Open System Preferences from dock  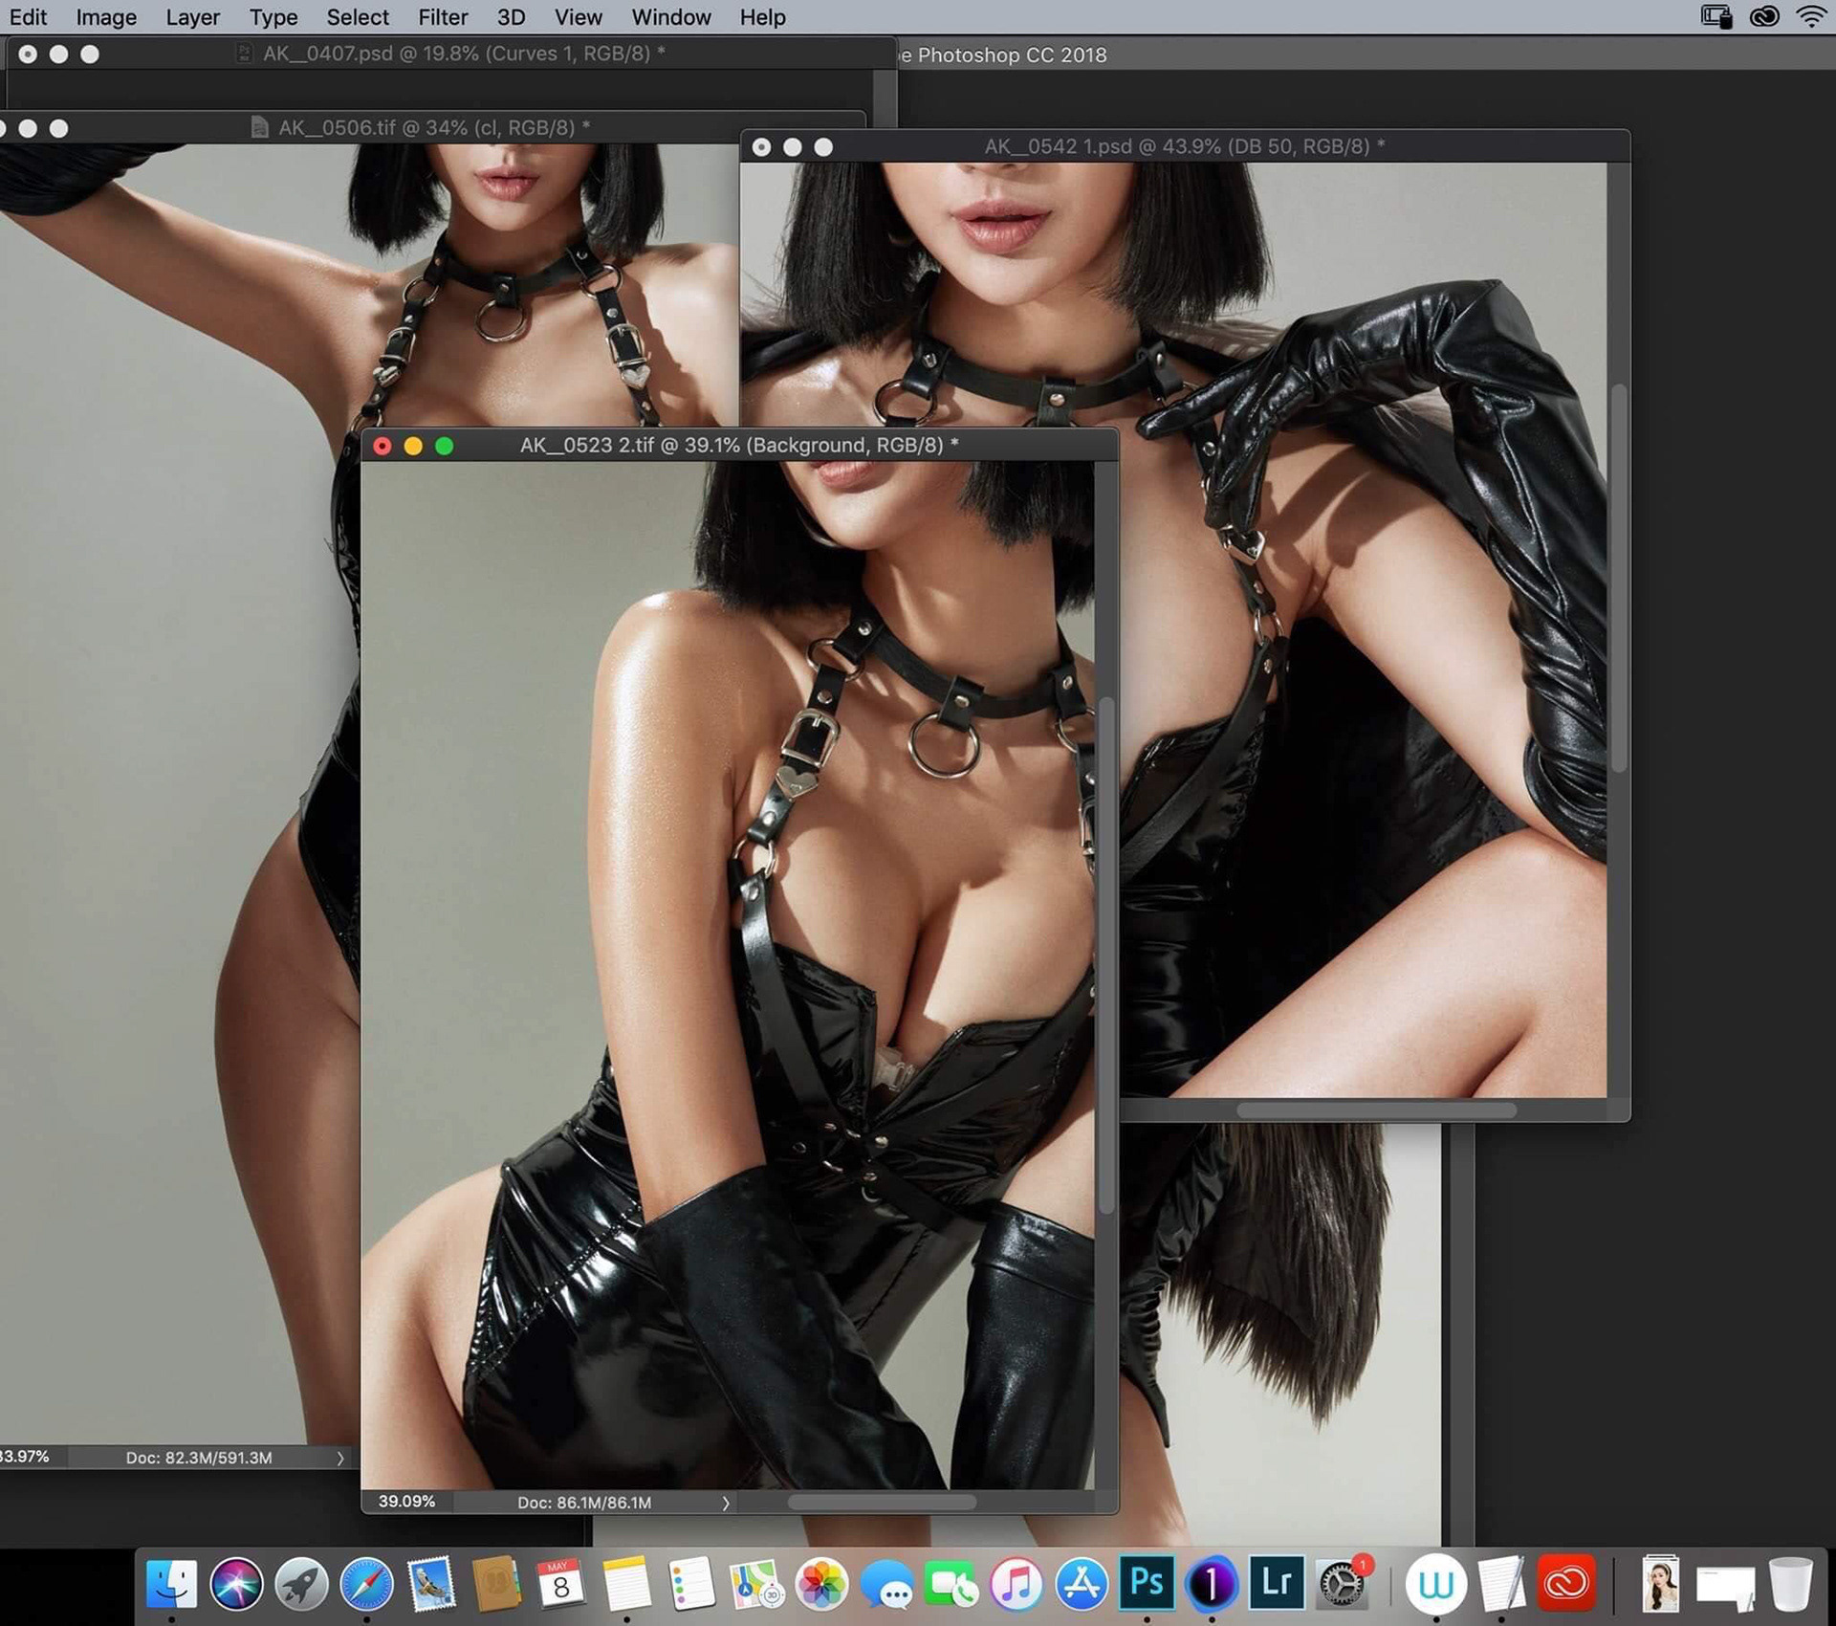[1341, 1585]
